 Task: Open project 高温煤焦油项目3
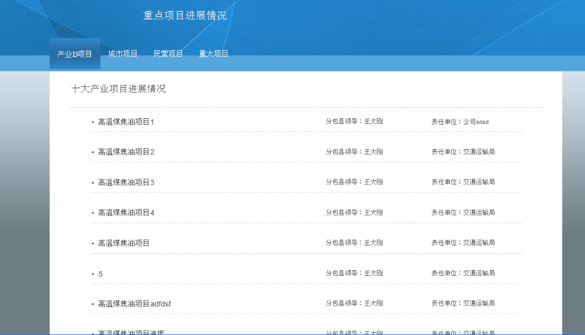[126, 182]
